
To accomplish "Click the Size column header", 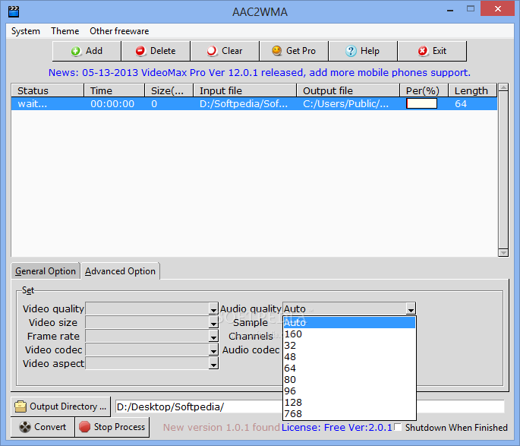I will click(169, 90).
